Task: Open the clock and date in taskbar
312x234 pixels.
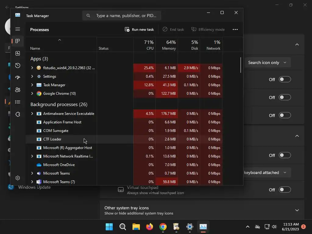Action: pyautogui.click(x=290, y=227)
